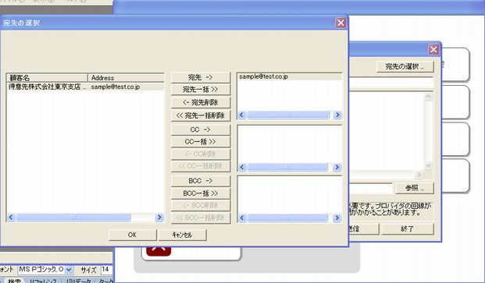
Task: Select sample@test.co.jp in the 宛先 list
Action: [290, 76]
